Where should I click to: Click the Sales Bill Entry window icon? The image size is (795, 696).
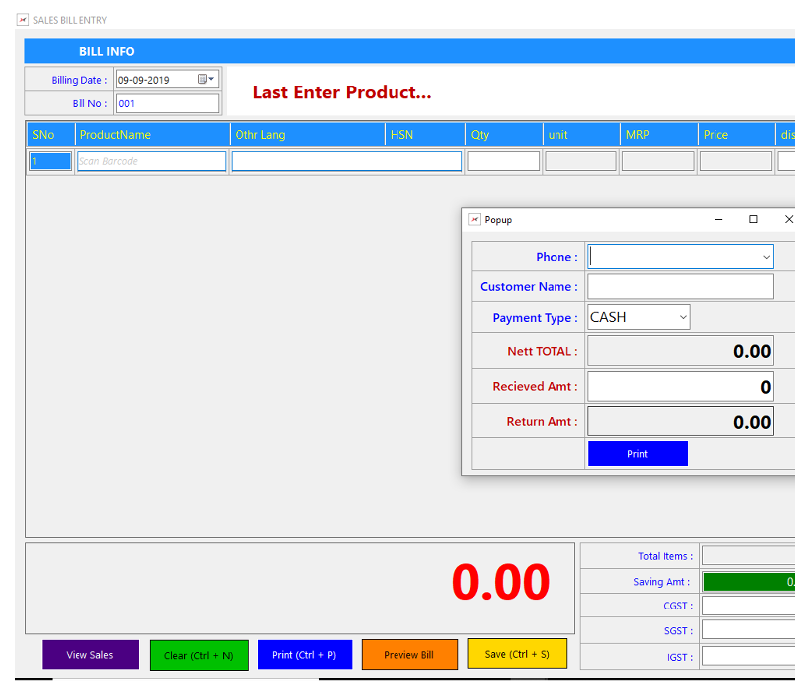[22, 20]
